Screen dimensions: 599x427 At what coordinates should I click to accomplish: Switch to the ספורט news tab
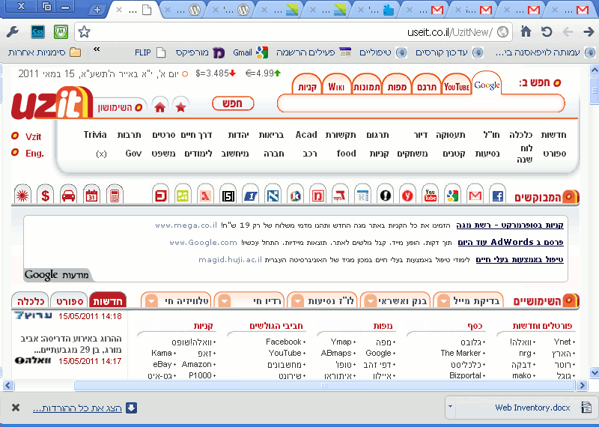(70, 301)
